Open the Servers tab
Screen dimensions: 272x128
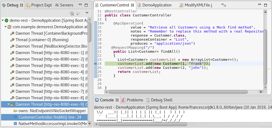pos(64,5)
